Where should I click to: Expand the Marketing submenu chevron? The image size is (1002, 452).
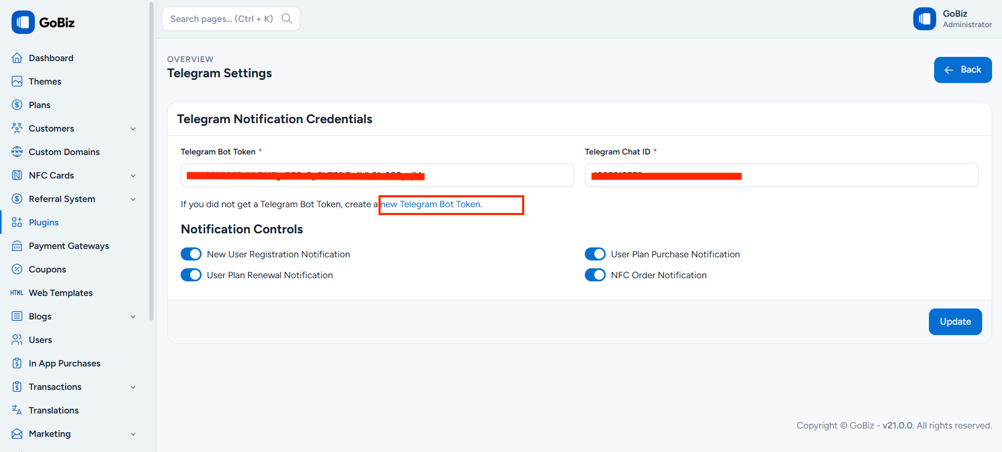tap(133, 434)
